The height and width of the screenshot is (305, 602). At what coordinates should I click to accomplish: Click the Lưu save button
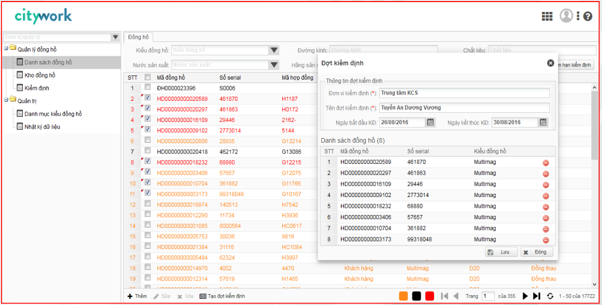pos(501,252)
